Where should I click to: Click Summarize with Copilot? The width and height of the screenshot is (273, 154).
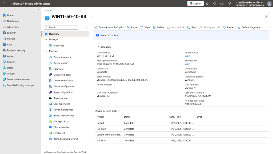109,27
